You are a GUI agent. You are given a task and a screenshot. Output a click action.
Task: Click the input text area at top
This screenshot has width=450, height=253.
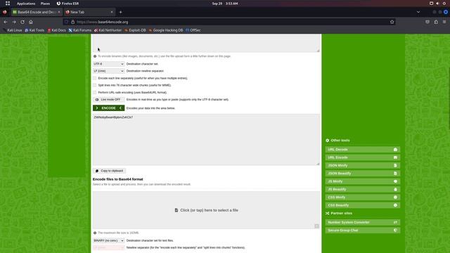(206, 44)
